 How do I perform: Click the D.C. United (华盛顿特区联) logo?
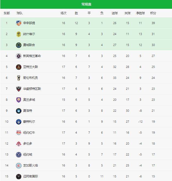tap(19, 89)
